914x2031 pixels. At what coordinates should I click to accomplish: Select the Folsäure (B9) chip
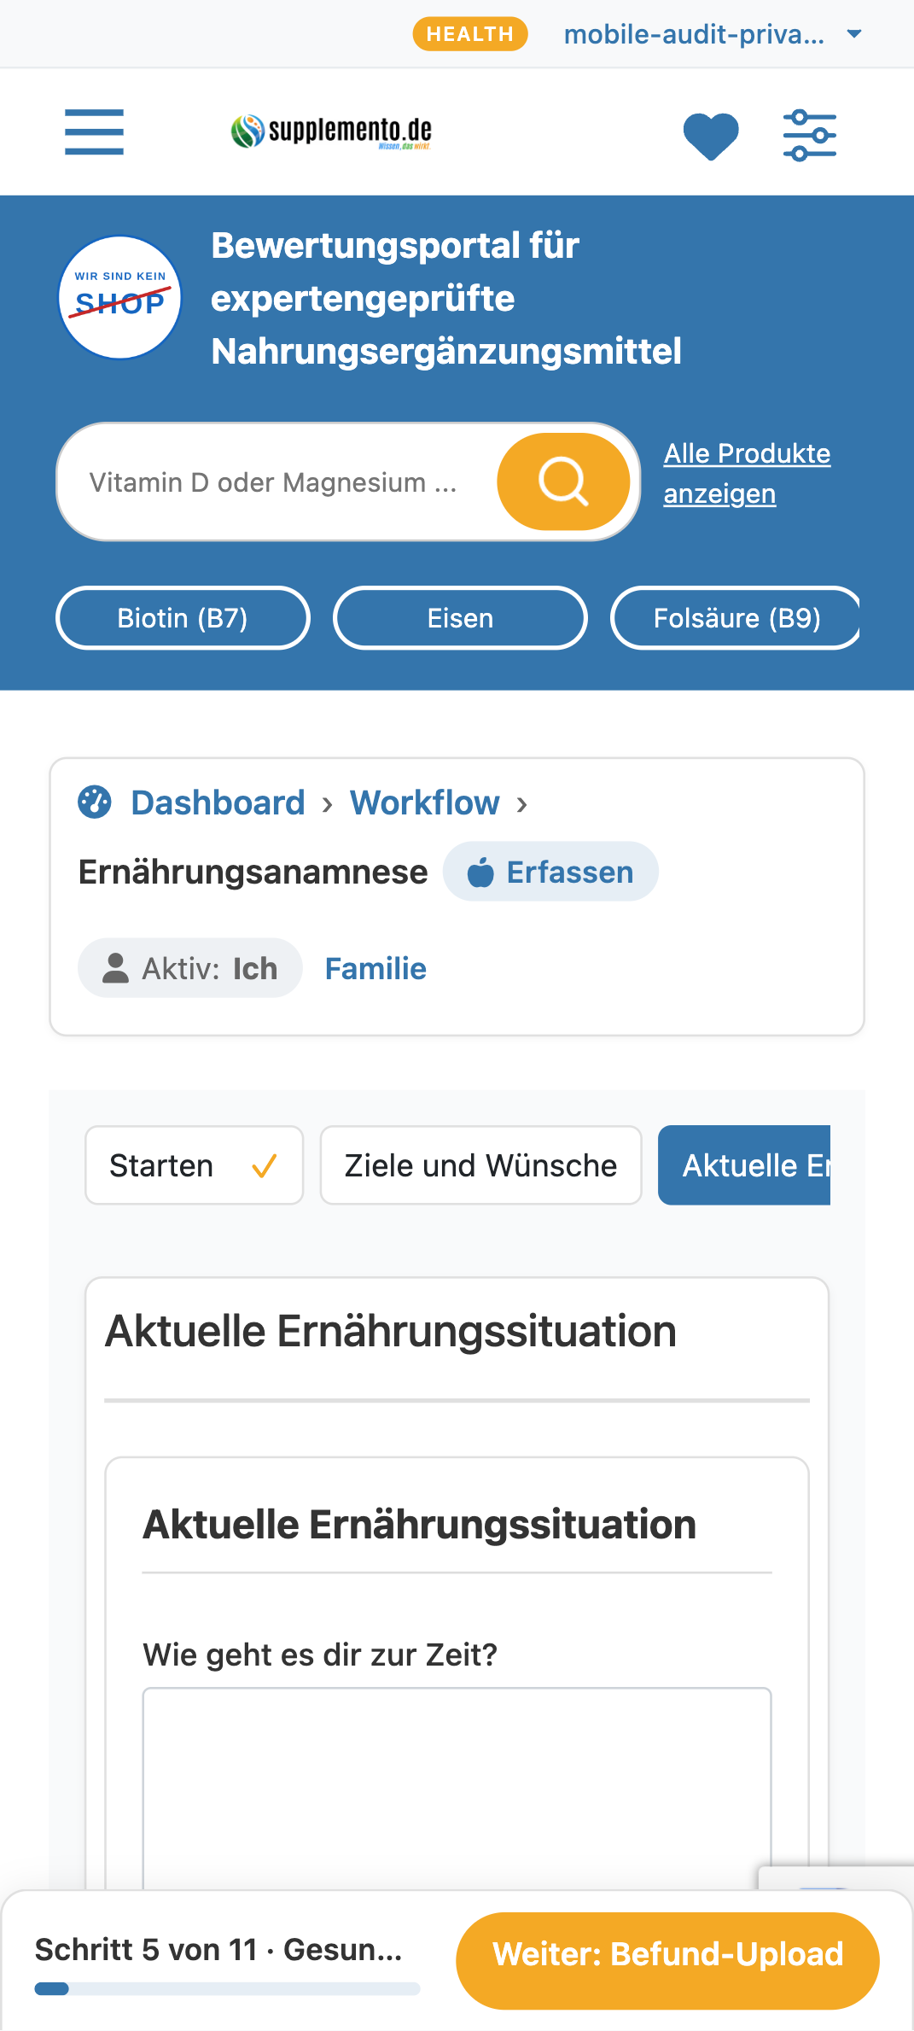click(x=736, y=618)
